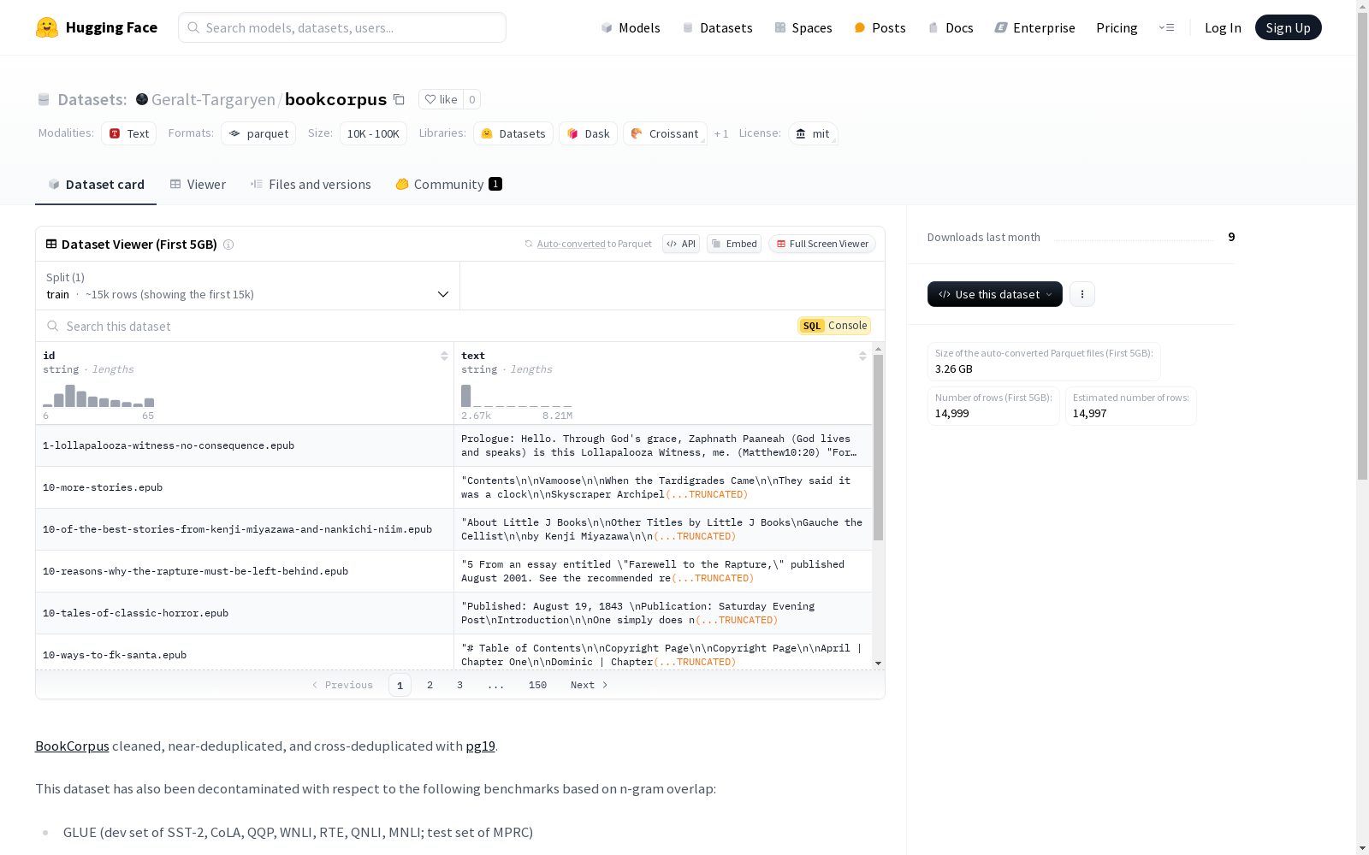Like the bookcorpus dataset

(442, 99)
